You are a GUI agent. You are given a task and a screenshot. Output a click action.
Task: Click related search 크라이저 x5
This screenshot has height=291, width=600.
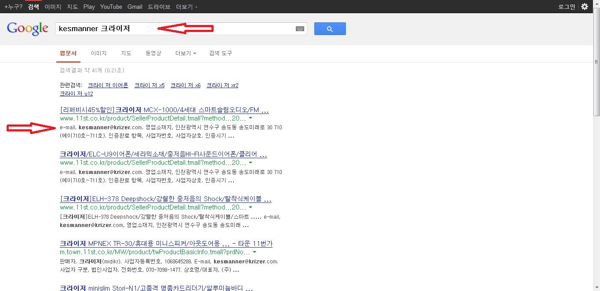click(x=149, y=85)
